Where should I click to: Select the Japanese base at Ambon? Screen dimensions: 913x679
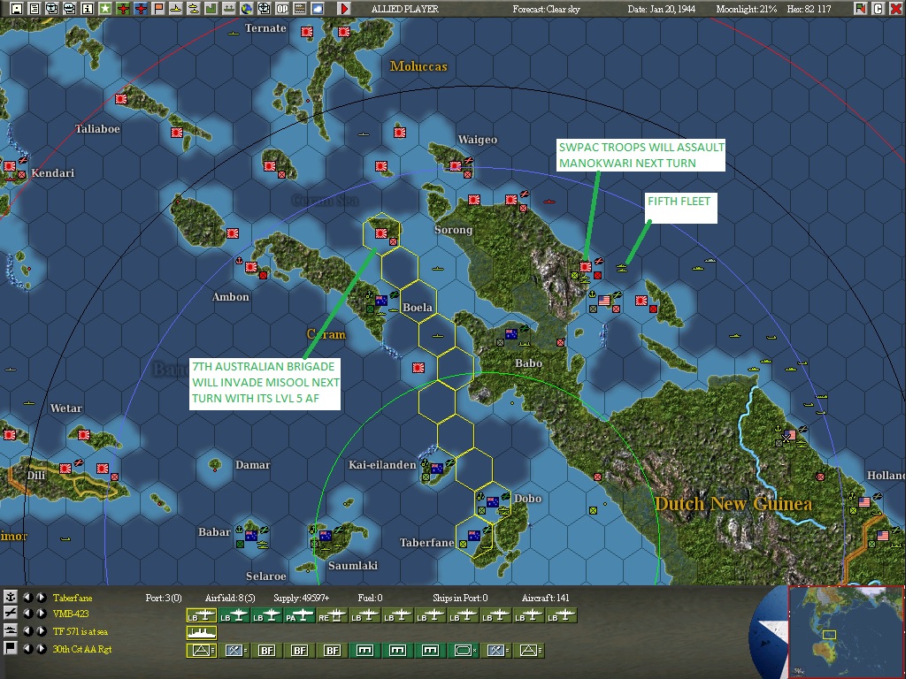point(251,267)
